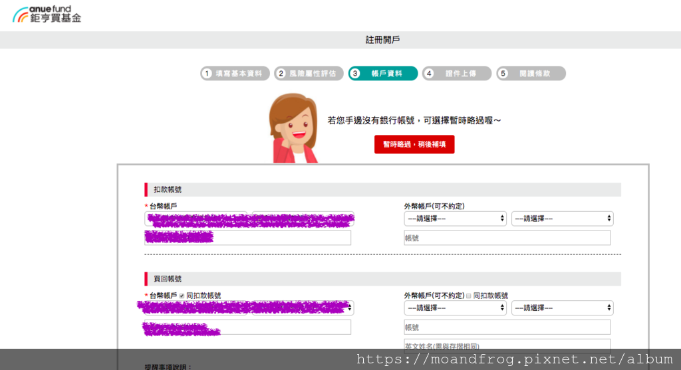Click the 暫時略過，稍後補填 button
The image size is (681, 370).
414,144
